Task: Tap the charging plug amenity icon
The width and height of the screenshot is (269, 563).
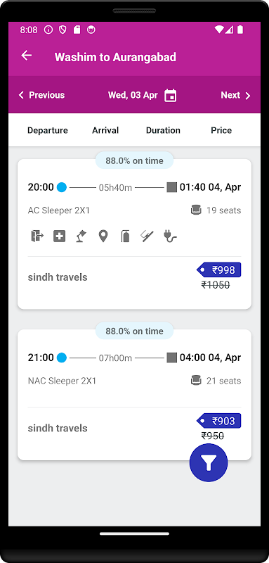Action: tap(170, 236)
